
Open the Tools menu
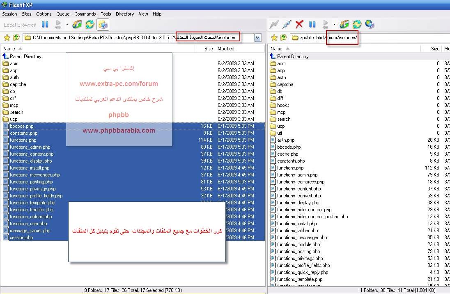pos(106,14)
